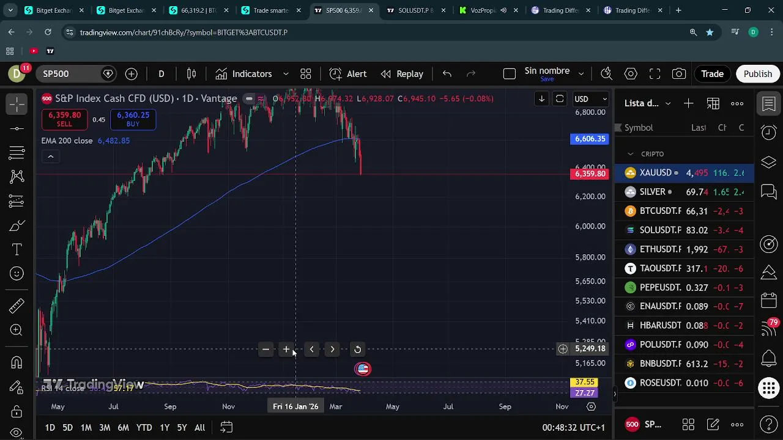Take a chart snapshot with the camera
The width and height of the screenshot is (783, 440).
[679, 74]
